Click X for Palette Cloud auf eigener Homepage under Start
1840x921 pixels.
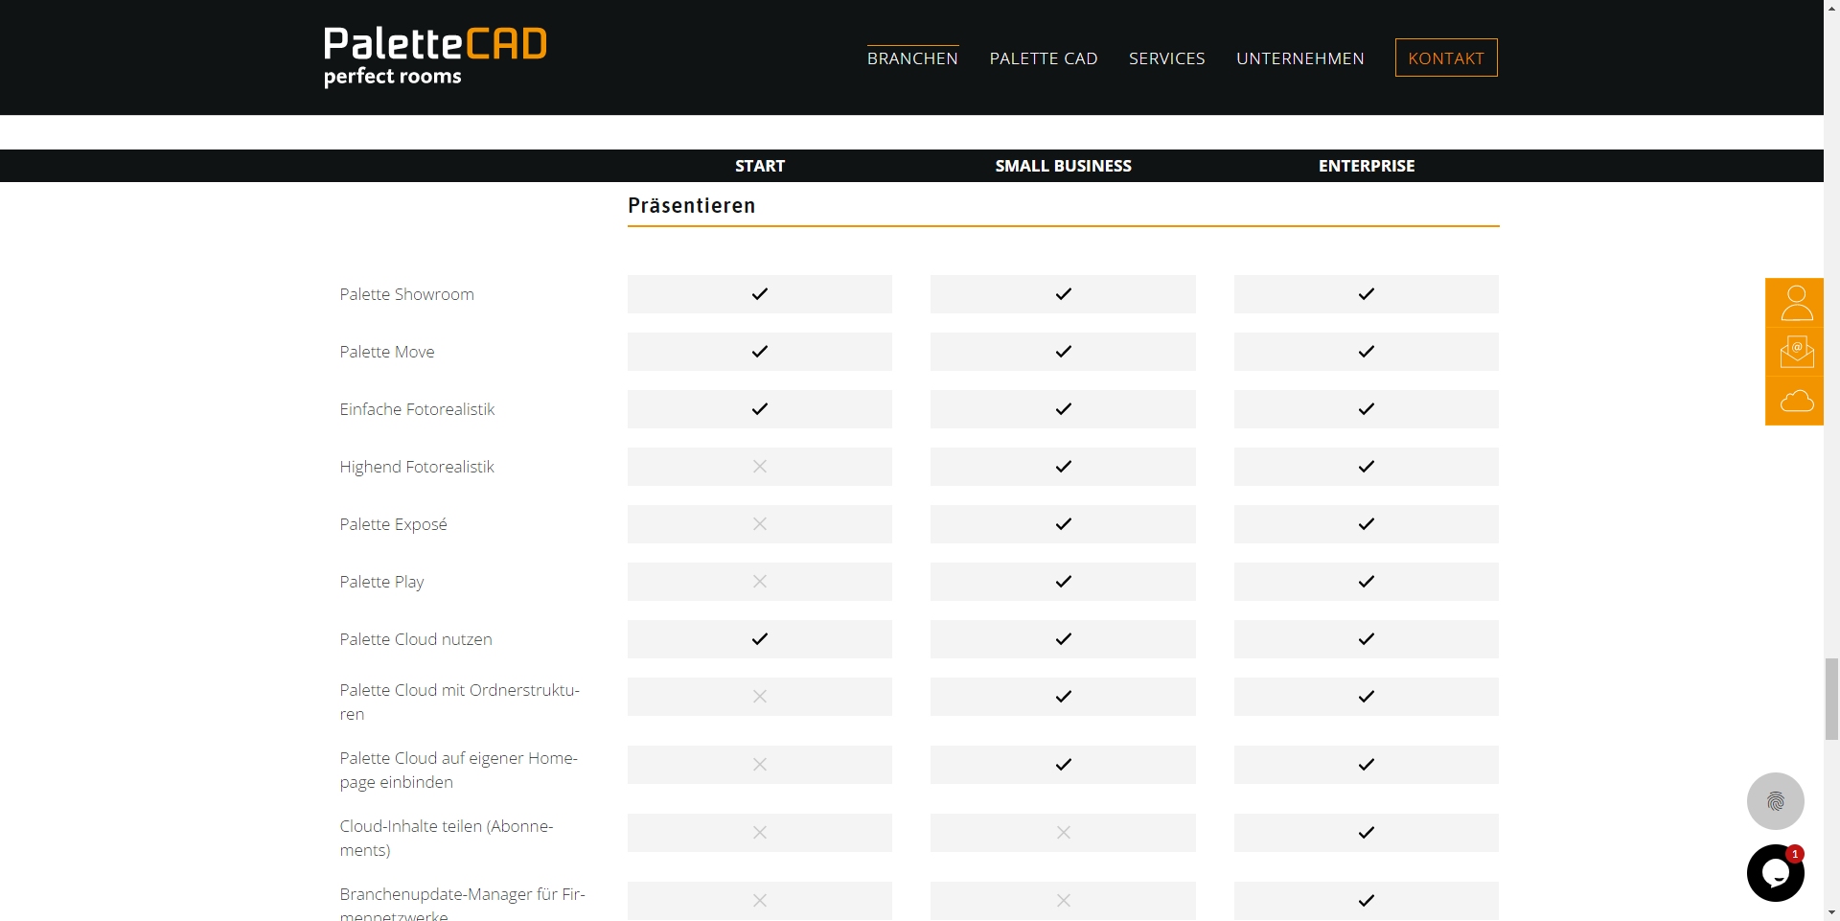pos(760,765)
